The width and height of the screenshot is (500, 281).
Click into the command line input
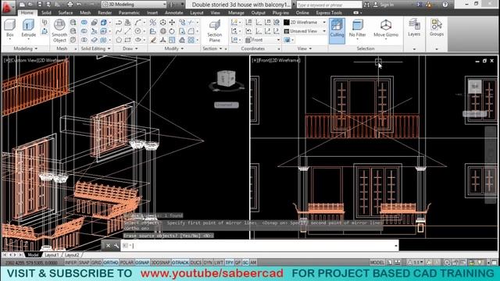click(260, 246)
